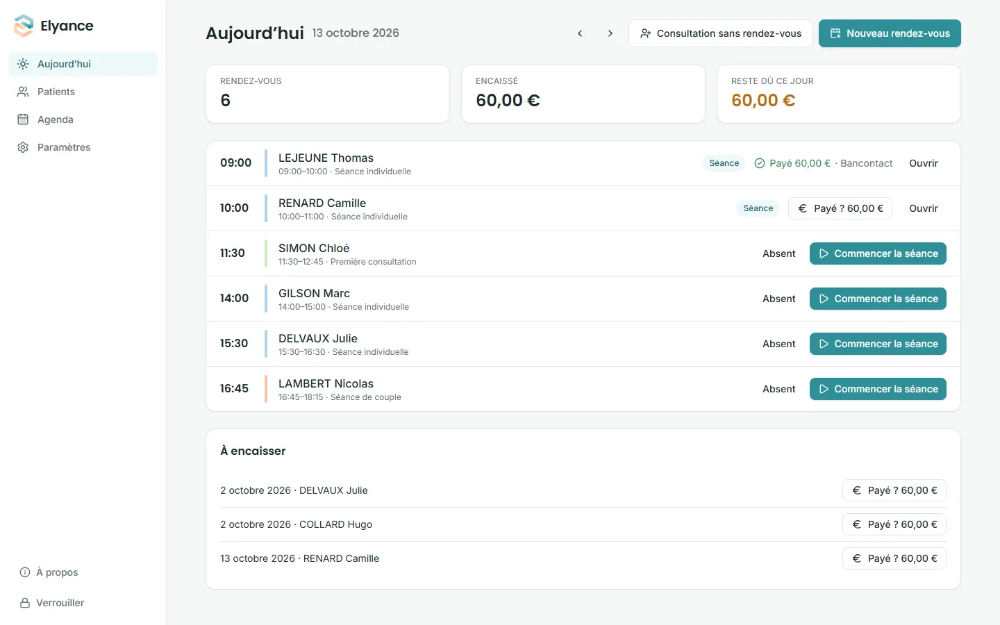1000x625 pixels.
Task: Click the RENDEZ-VOUS count card
Action: tap(328, 94)
